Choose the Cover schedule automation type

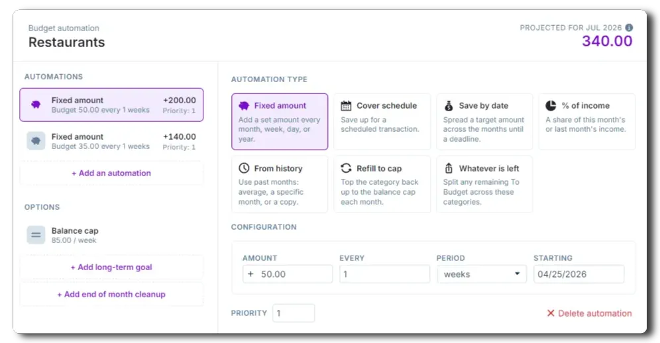pyautogui.click(x=382, y=122)
